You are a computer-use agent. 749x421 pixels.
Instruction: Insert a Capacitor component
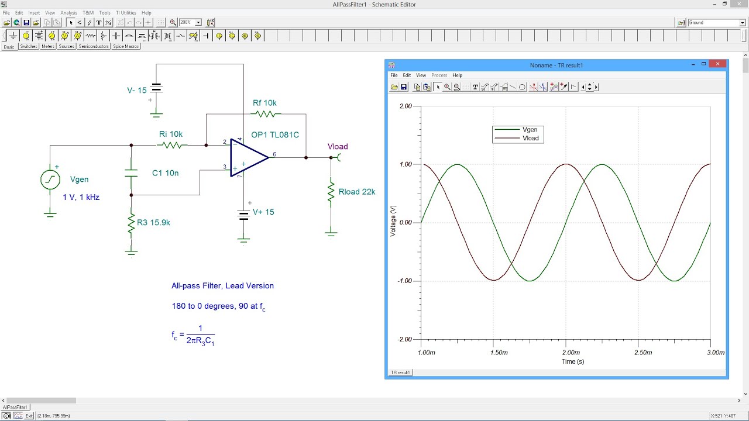[x=116, y=36]
